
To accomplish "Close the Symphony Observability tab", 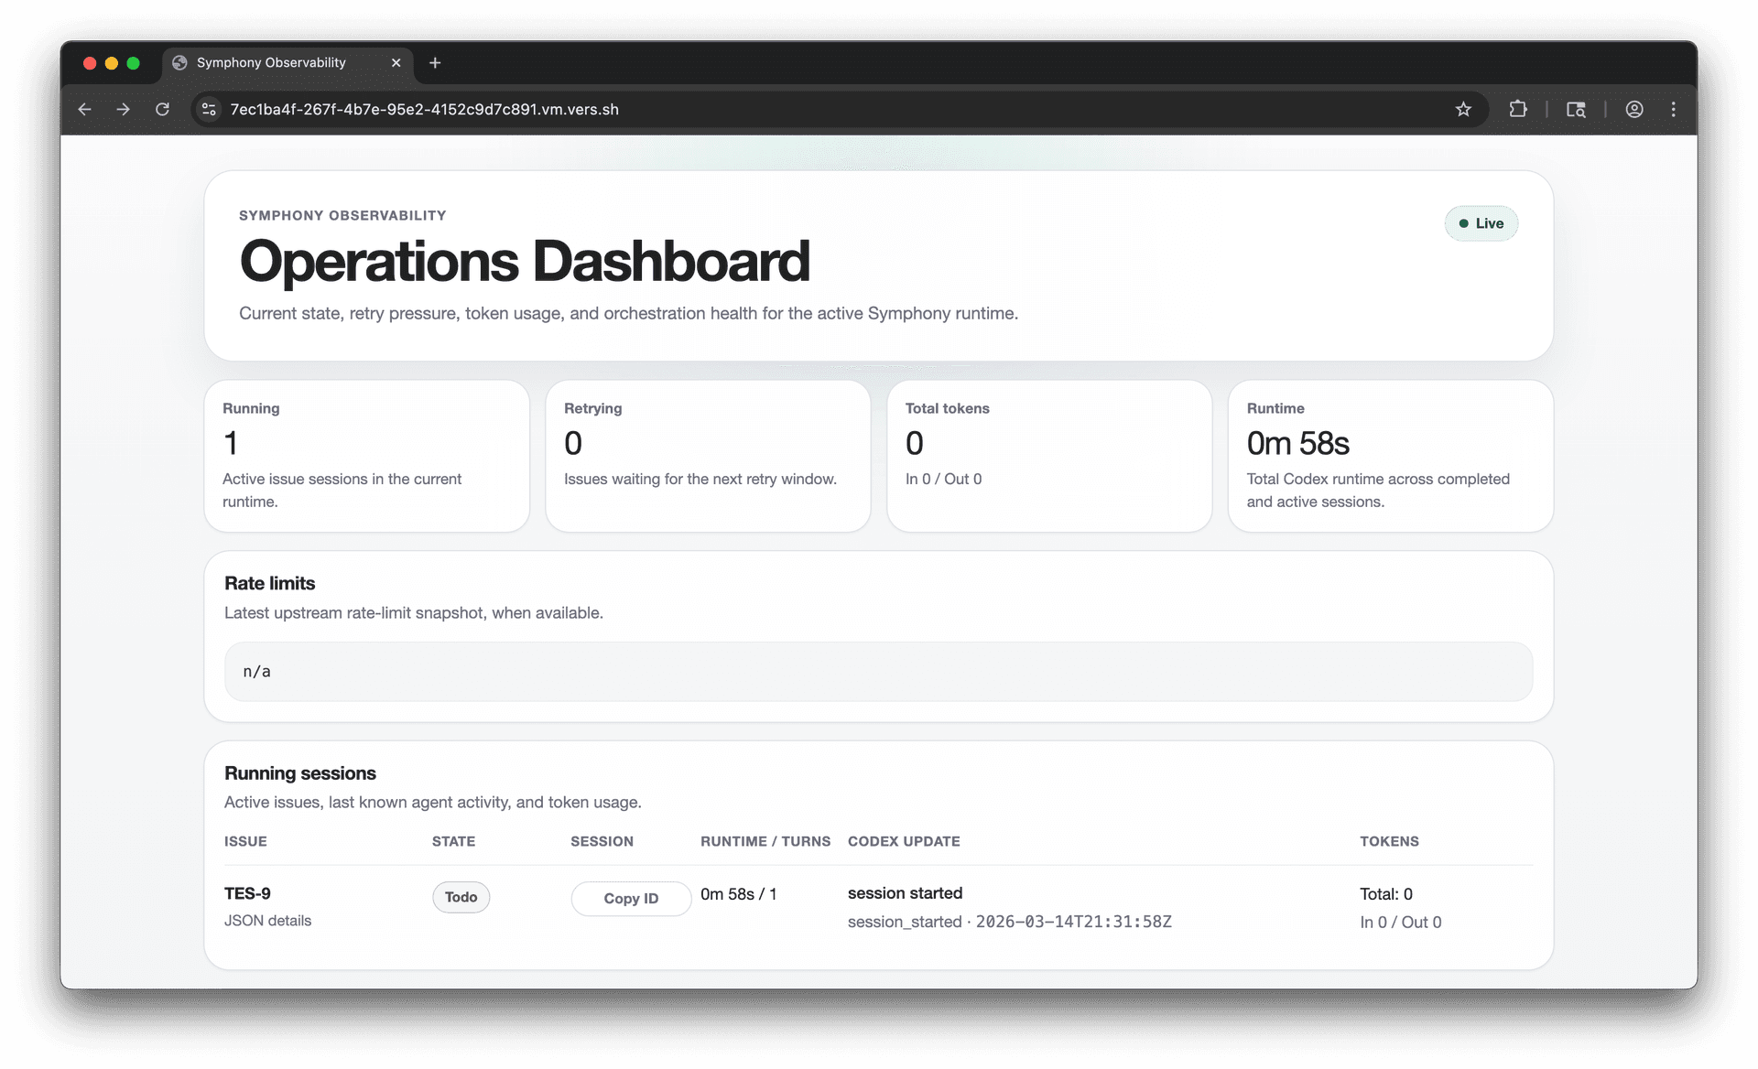I will (396, 62).
